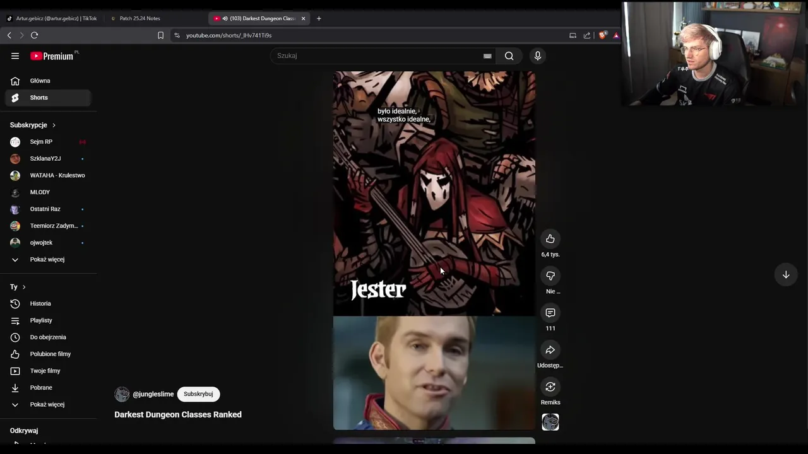Go forward in browser history
The image size is (808, 454).
click(x=21, y=35)
